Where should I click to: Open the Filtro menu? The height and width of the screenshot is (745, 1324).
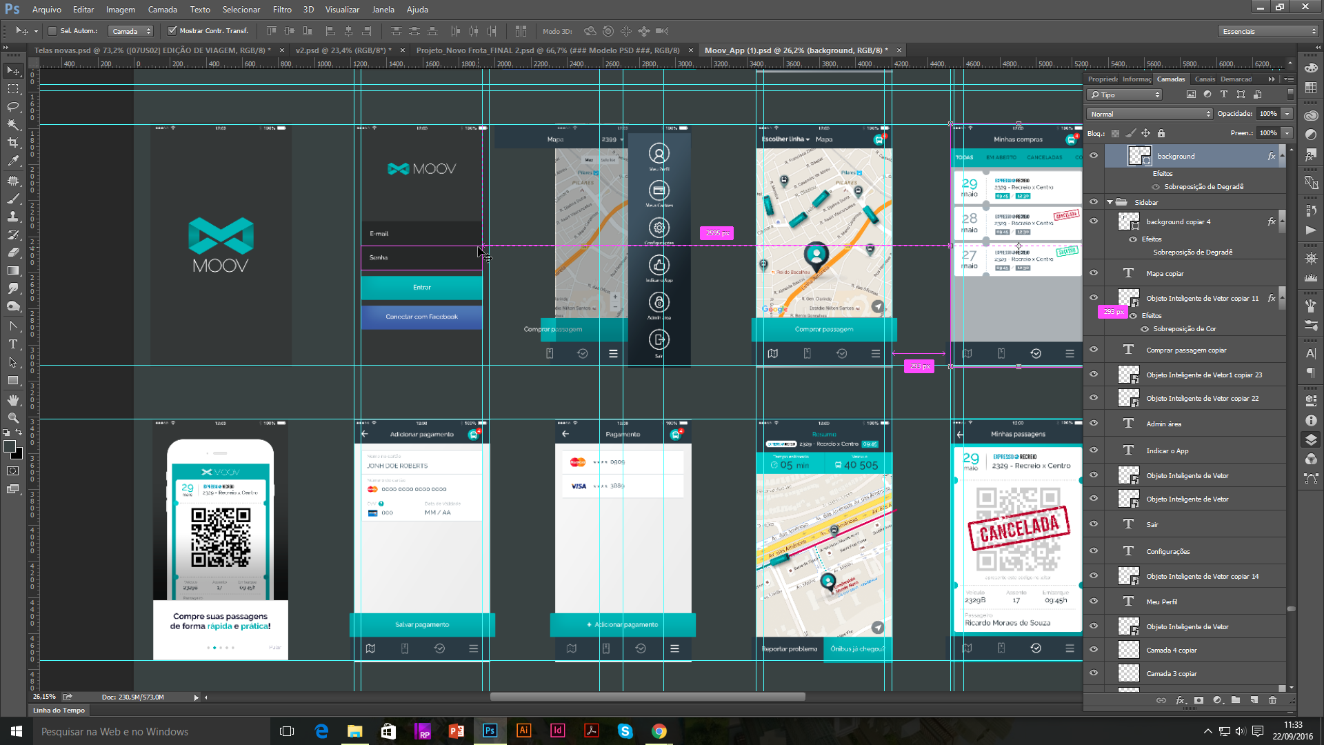[282, 10]
